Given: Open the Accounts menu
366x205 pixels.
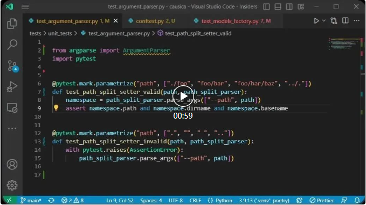Looking at the screenshot, I should tap(12, 164).
